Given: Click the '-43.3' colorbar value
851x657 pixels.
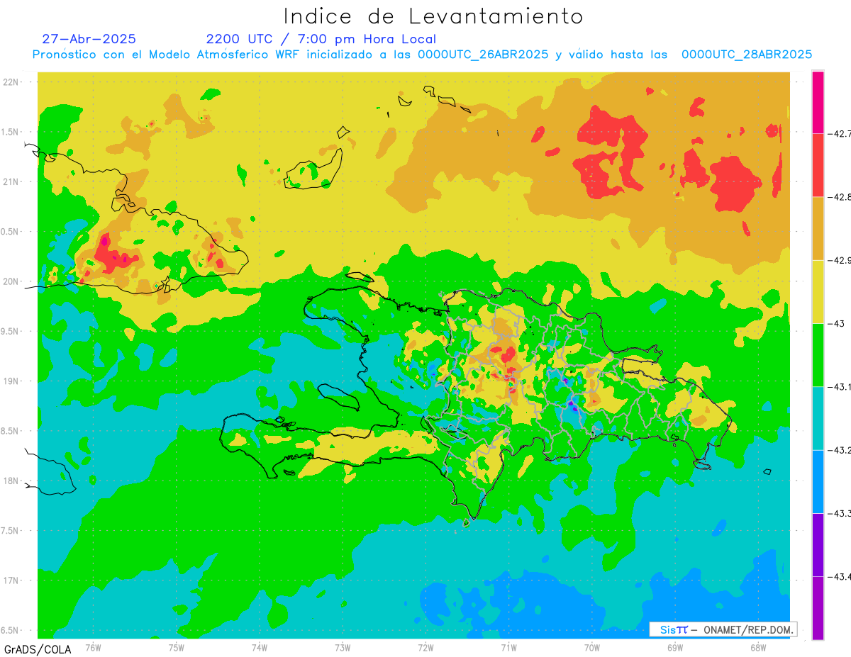Looking at the screenshot, I should [840, 513].
